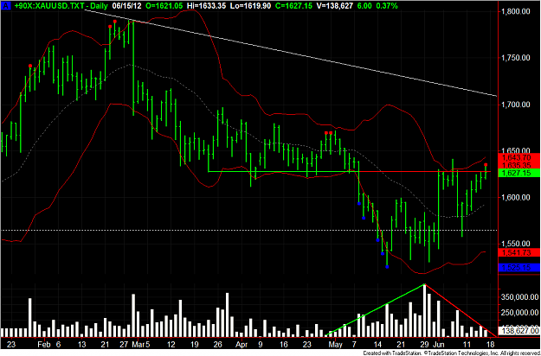Select the +90X:XAUUSD.TXT - Daily symbol title
This screenshot has height=356, width=541.
point(62,5)
